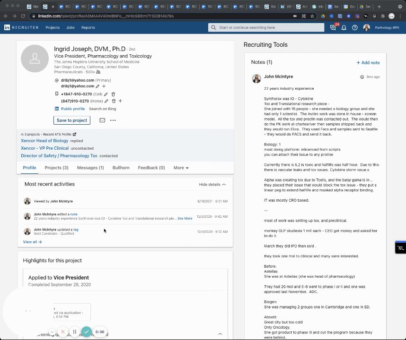Open the side widget tab at the right edge

point(401,247)
